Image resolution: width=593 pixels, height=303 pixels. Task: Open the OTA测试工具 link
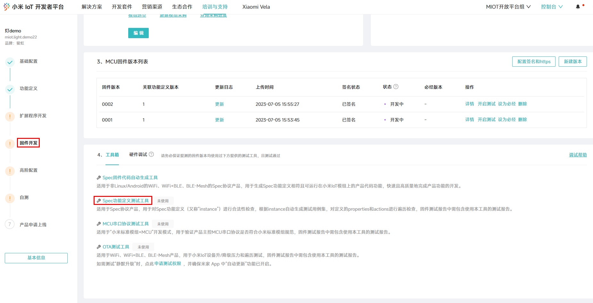[x=116, y=247]
